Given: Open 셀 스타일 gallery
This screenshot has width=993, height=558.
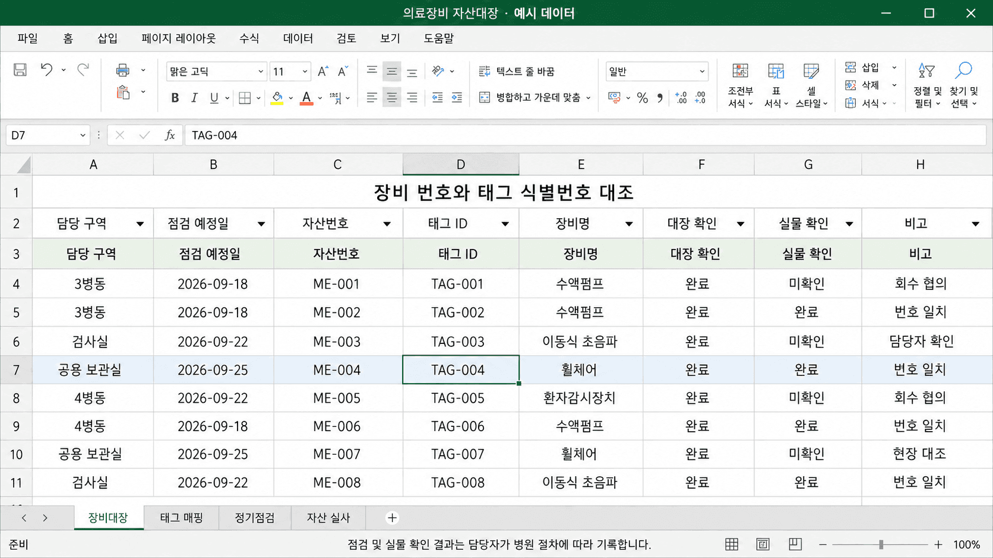Looking at the screenshot, I should click(811, 86).
